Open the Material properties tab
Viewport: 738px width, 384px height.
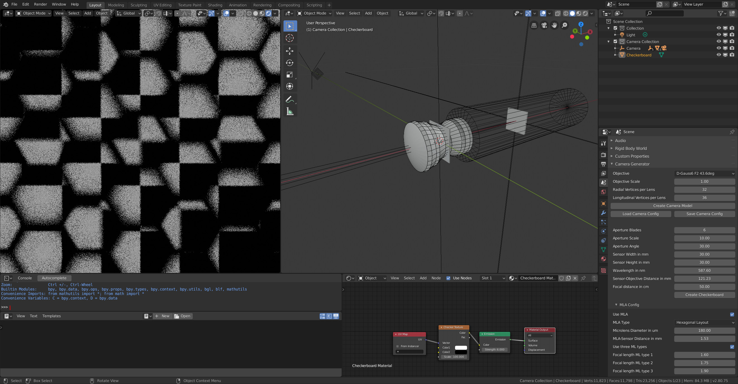pyautogui.click(x=603, y=259)
